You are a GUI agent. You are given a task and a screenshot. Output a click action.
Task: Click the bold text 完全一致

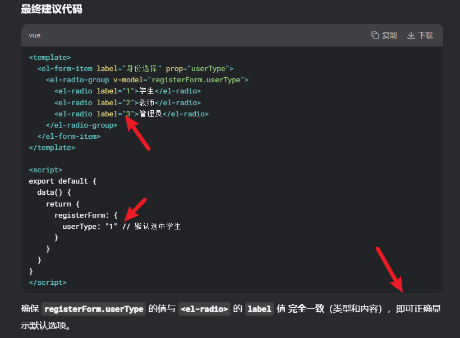coord(306,309)
